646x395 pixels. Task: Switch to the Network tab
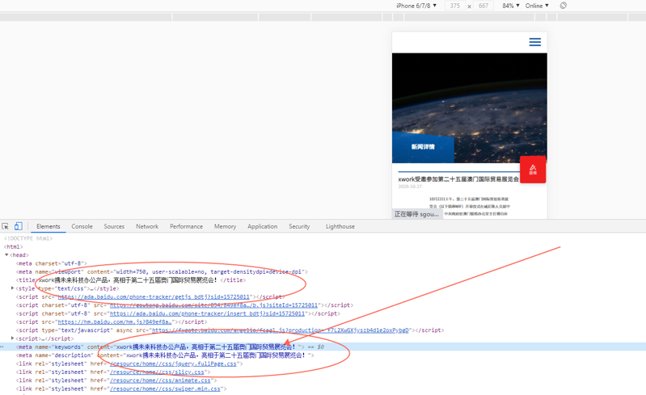[147, 226]
